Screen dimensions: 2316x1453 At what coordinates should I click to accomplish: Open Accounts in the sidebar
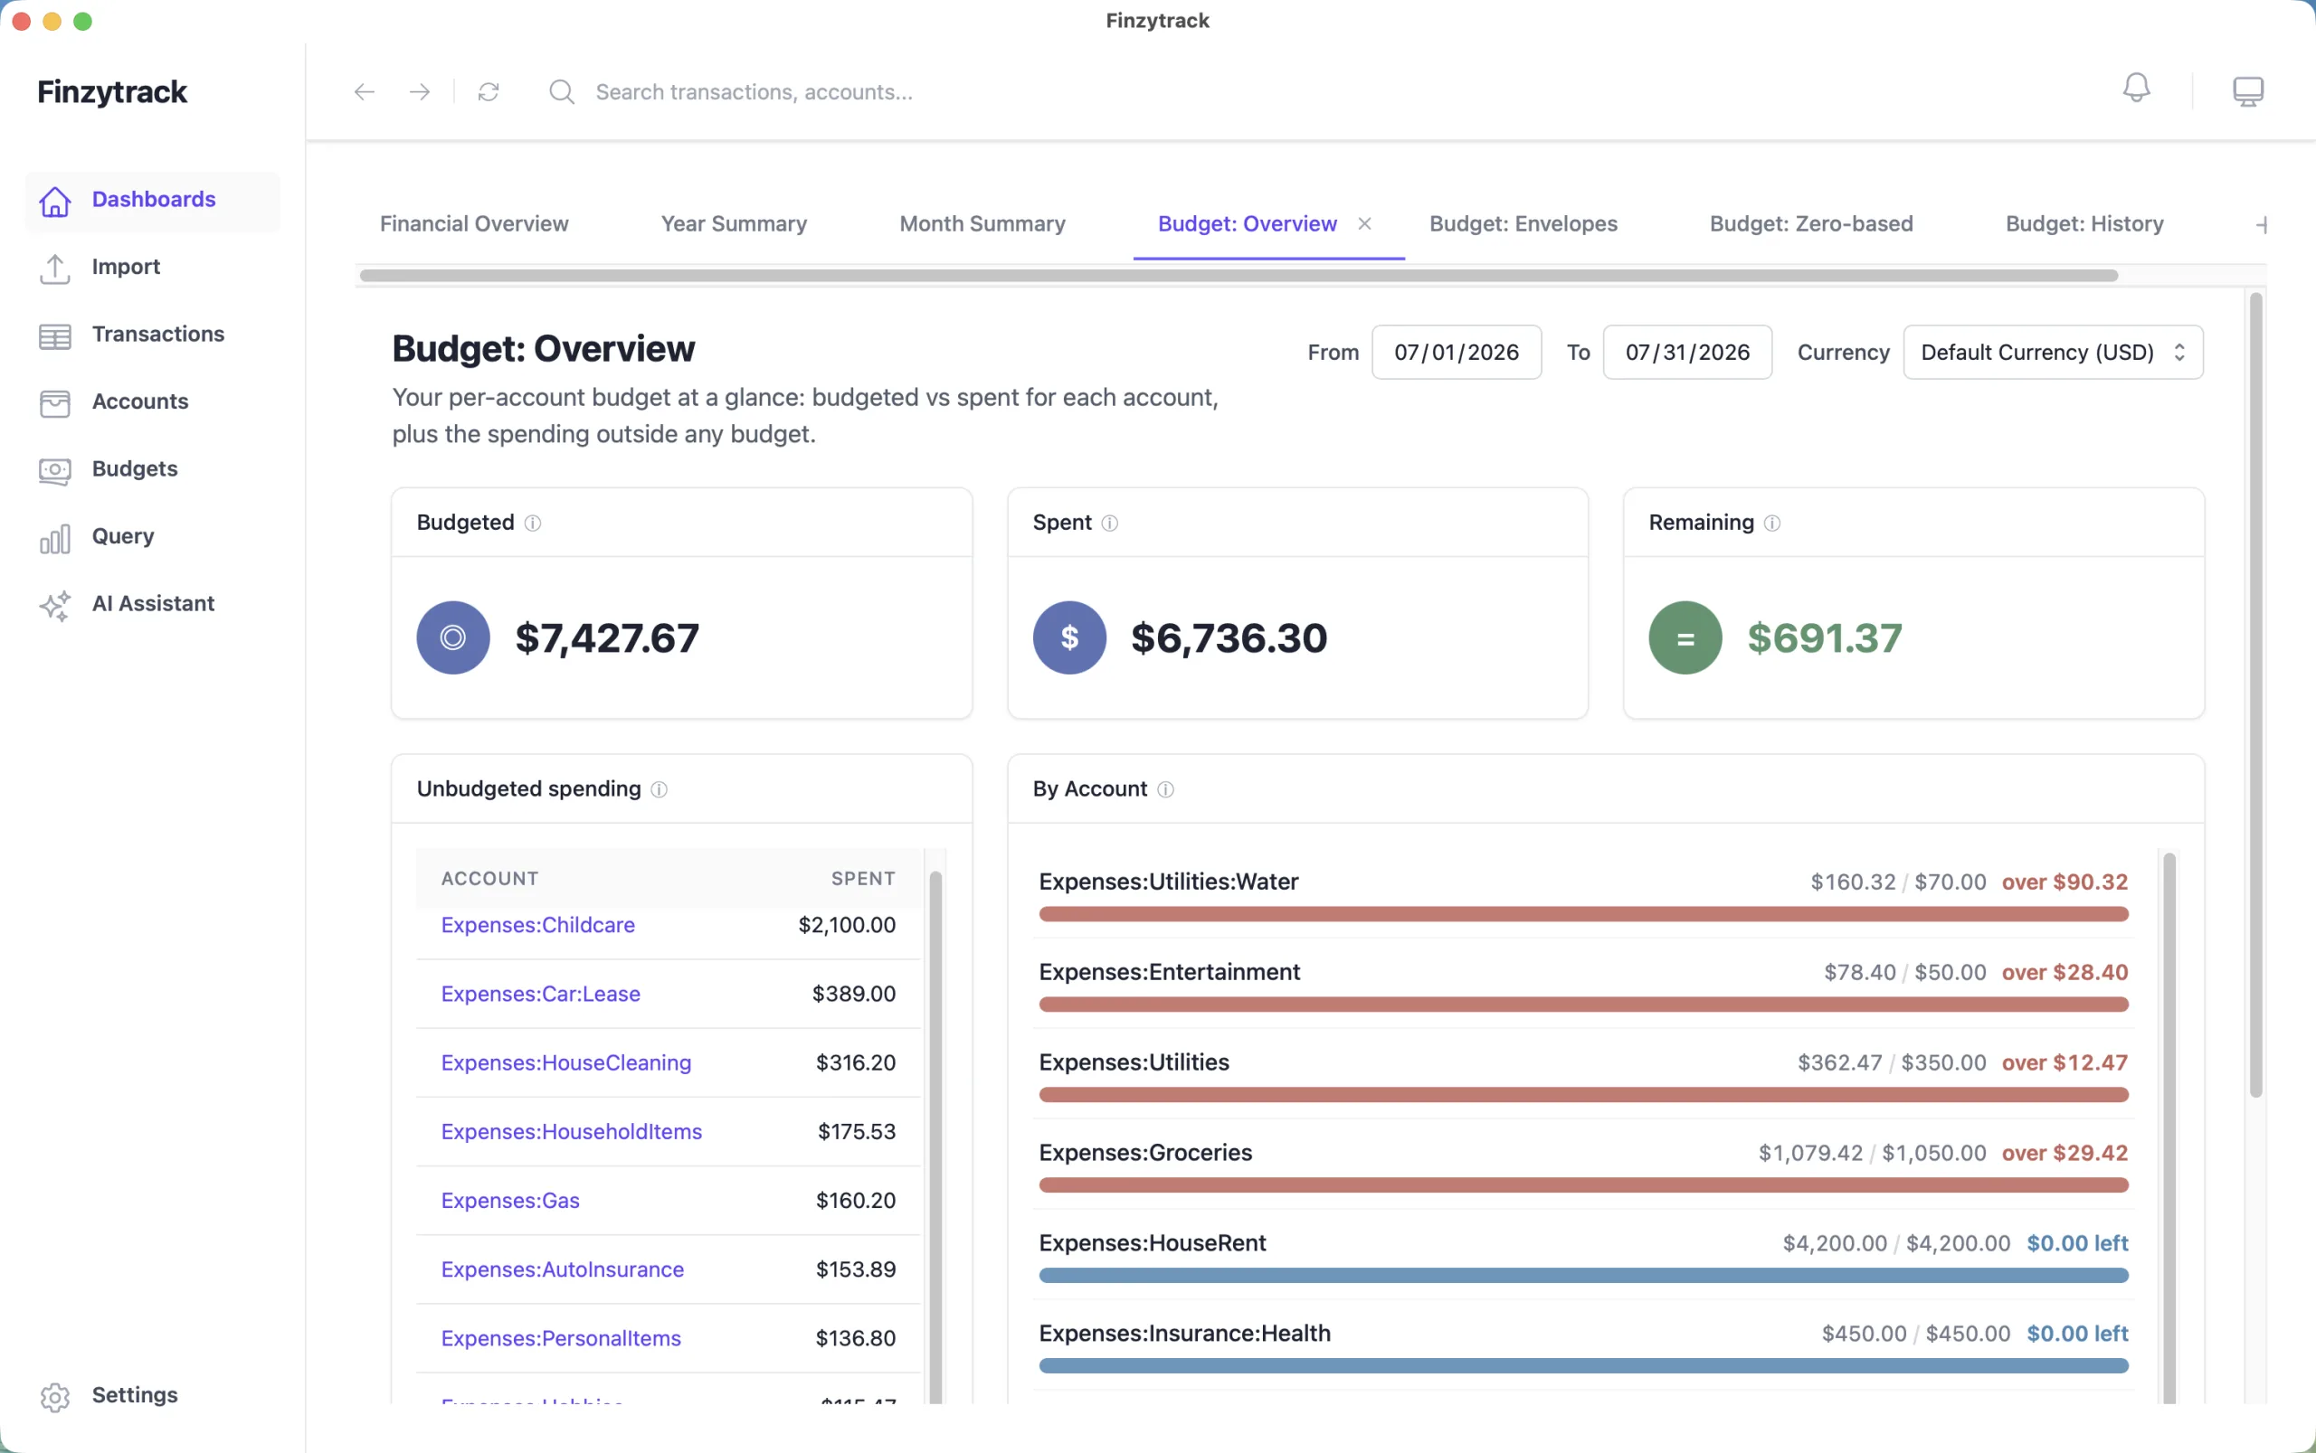[x=153, y=401]
